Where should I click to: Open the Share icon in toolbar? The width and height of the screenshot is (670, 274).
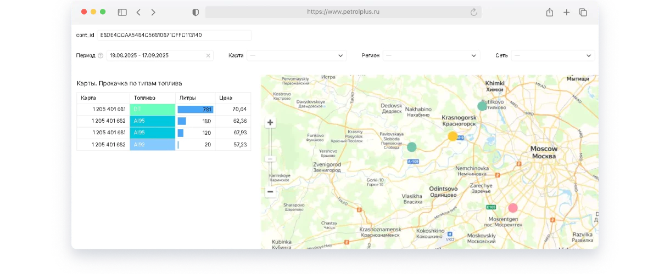click(x=549, y=12)
